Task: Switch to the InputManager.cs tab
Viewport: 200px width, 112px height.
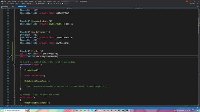Action: pos(4,6)
